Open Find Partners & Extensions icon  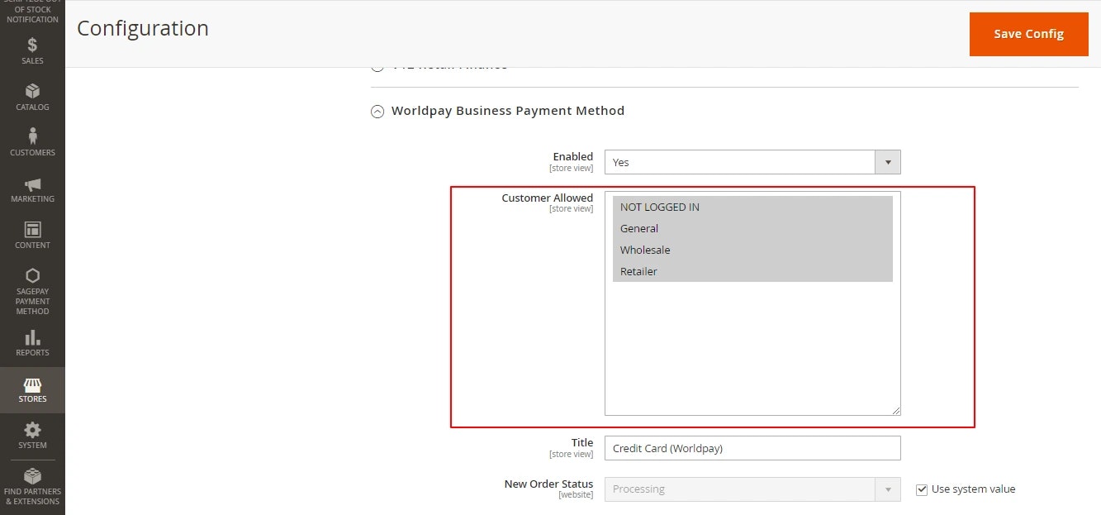(32, 476)
